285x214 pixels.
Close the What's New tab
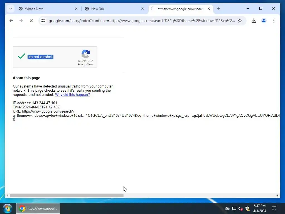[x=76, y=9]
